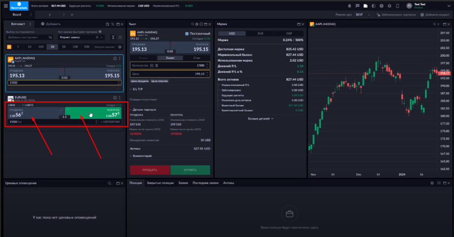Screen dimensions: 454x237
Task: Select quick quantity 10K
Action: tap(75, 47)
